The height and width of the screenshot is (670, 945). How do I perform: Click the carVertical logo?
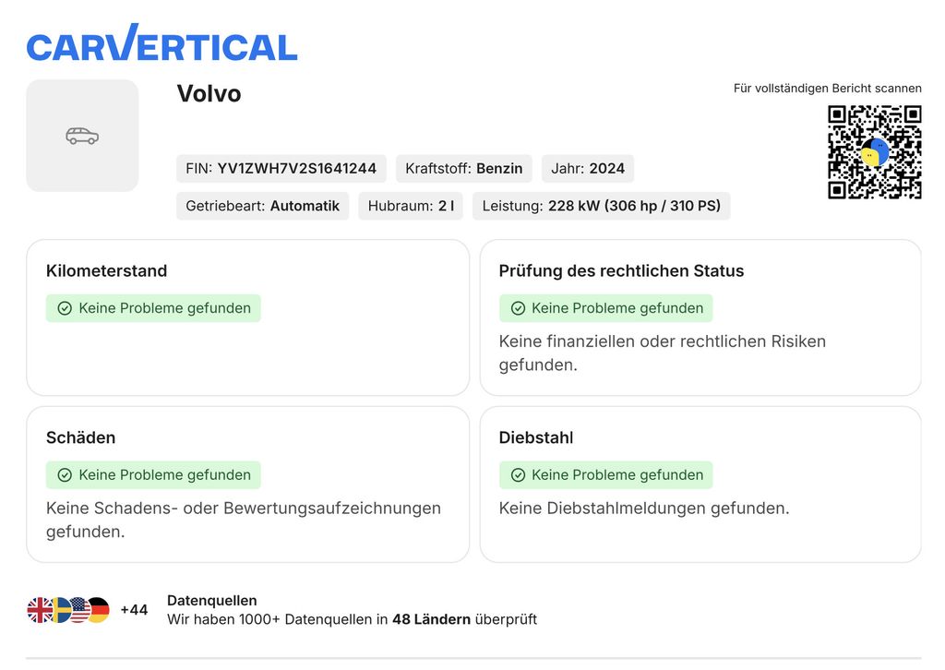pyautogui.click(x=161, y=42)
